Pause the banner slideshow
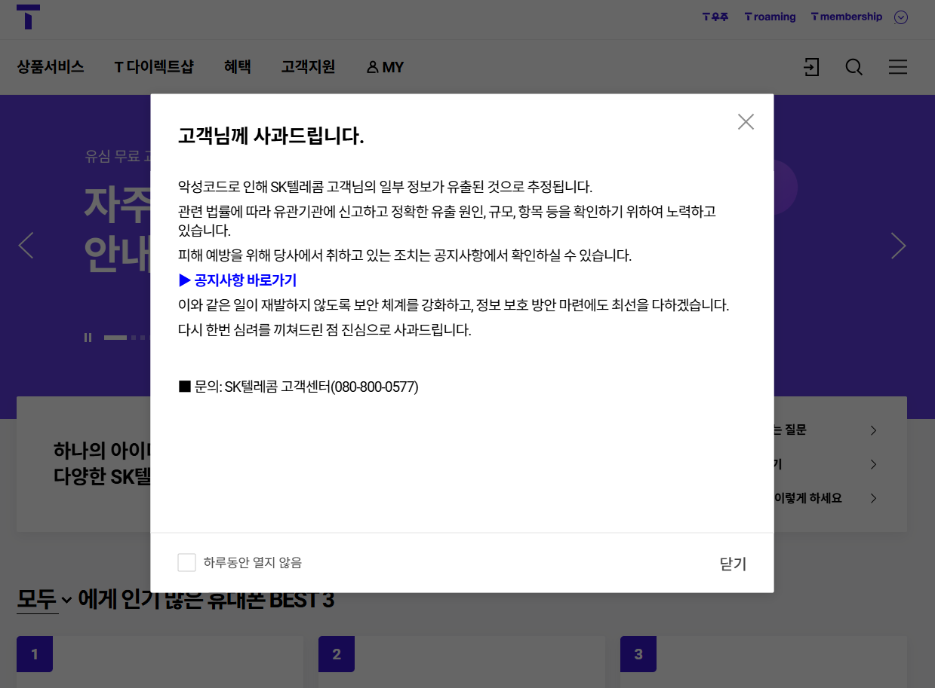The height and width of the screenshot is (688, 935). (x=88, y=338)
